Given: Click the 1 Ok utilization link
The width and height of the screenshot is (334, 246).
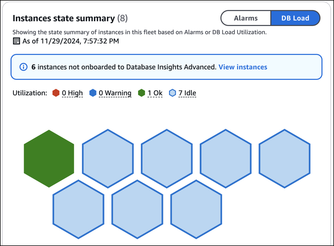Looking at the screenshot, I should point(155,93).
